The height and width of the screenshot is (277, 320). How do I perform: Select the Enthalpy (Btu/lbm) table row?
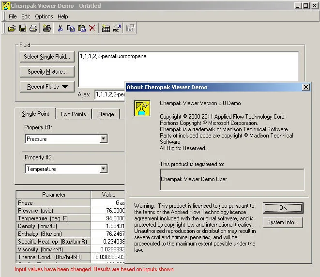coord(70,234)
